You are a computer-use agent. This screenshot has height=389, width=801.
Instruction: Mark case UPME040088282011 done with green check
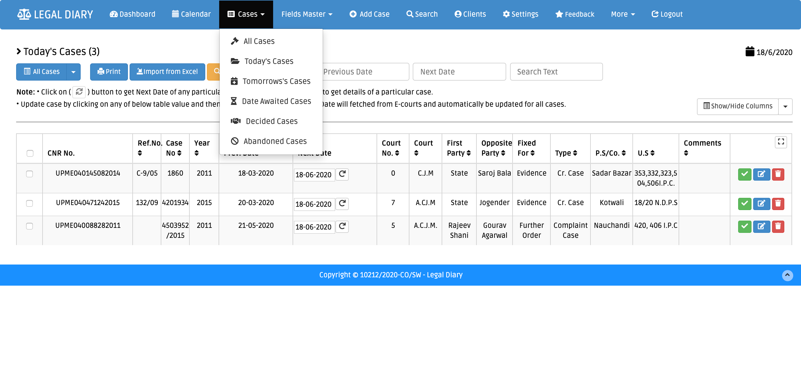click(x=745, y=226)
